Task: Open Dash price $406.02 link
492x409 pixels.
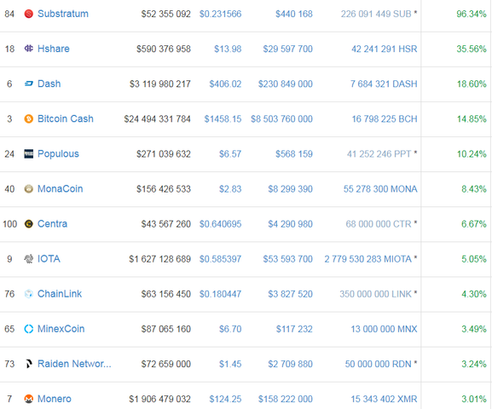Action: coord(225,84)
